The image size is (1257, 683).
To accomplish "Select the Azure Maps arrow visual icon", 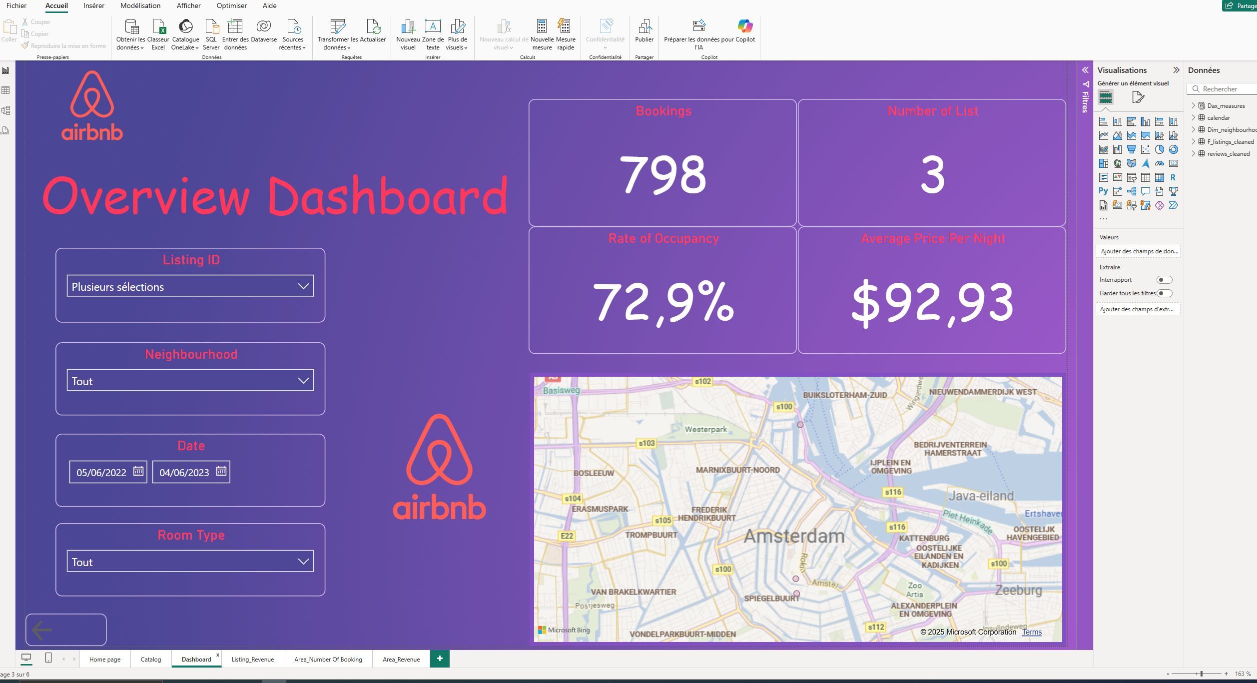I will (1145, 163).
